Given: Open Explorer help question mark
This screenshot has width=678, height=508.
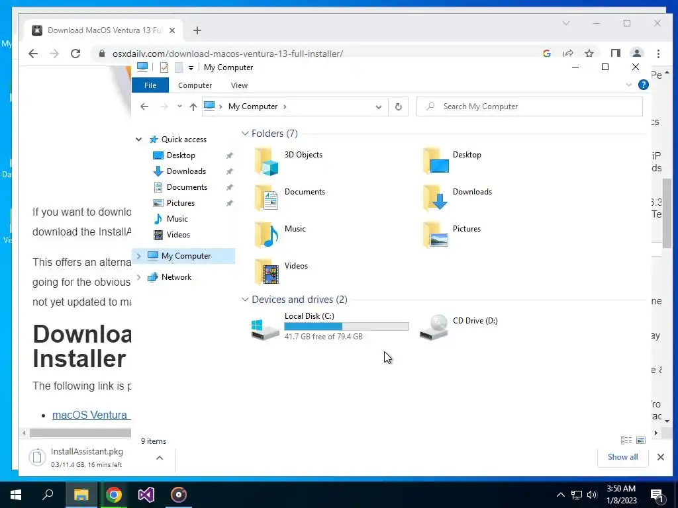Looking at the screenshot, I should 644,85.
